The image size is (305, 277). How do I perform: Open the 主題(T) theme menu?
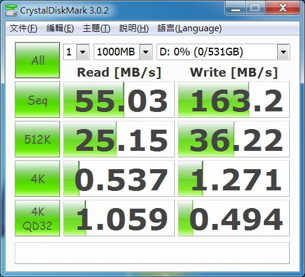pos(97,28)
